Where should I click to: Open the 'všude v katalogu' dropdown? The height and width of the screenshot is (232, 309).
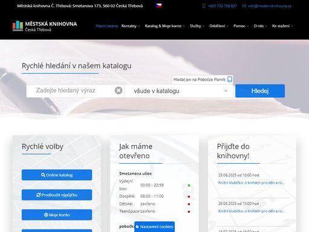(x=179, y=91)
